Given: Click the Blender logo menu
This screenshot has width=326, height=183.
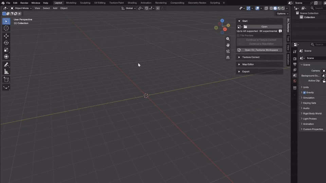Looking at the screenshot, I should point(3,3).
